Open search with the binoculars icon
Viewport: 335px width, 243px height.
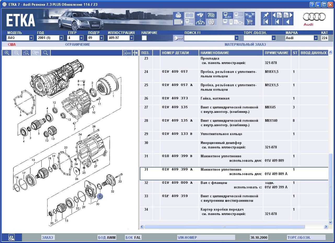(200, 15)
